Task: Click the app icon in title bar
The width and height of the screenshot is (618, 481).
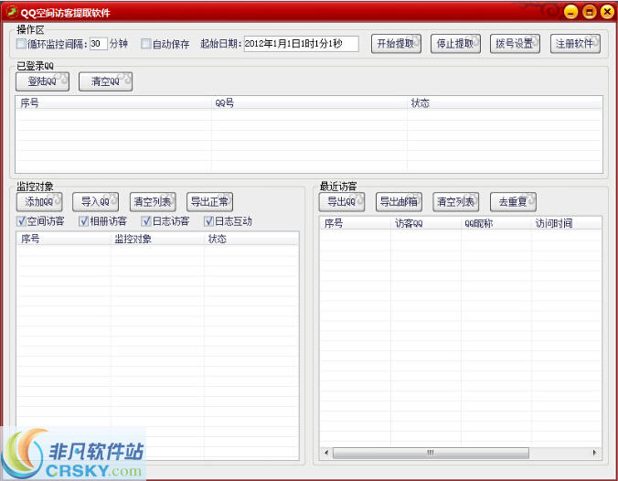Action: (x=12, y=12)
